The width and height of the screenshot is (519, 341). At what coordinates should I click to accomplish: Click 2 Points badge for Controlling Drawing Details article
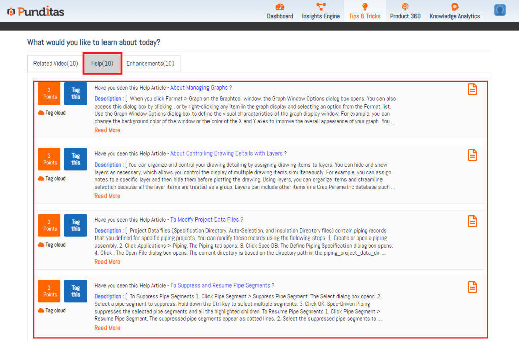point(49,159)
